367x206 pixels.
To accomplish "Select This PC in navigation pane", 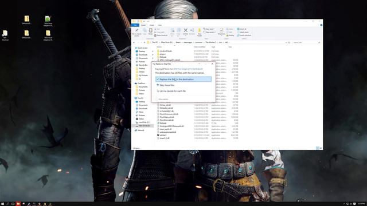I will [x=139, y=98].
